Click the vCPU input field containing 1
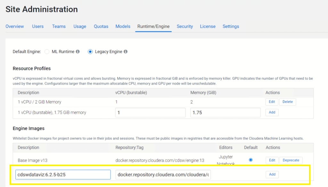Screen dimensions: 328x187 [x=150, y=113]
